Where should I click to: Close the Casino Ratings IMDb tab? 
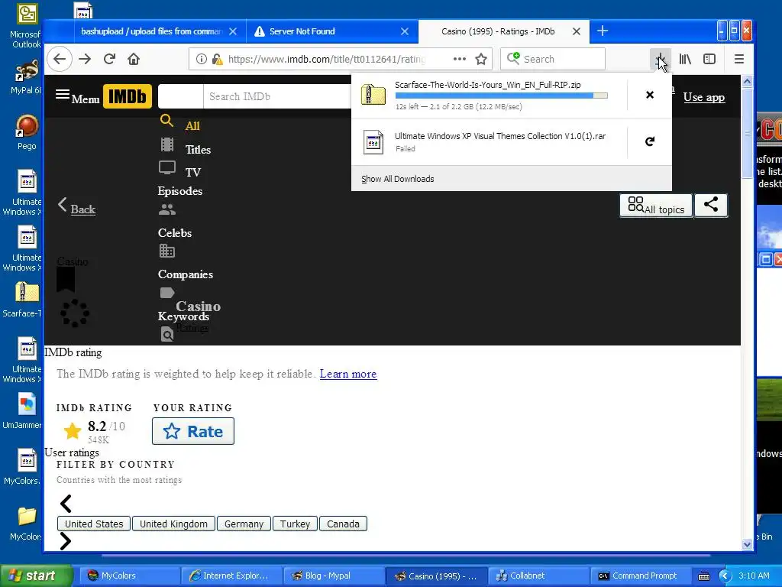pyautogui.click(x=576, y=31)
